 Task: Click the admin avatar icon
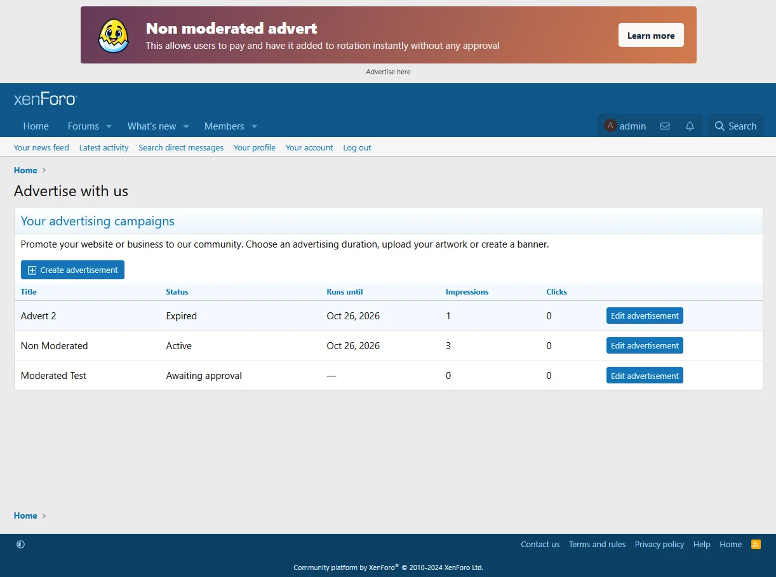[x=610, y=126]
